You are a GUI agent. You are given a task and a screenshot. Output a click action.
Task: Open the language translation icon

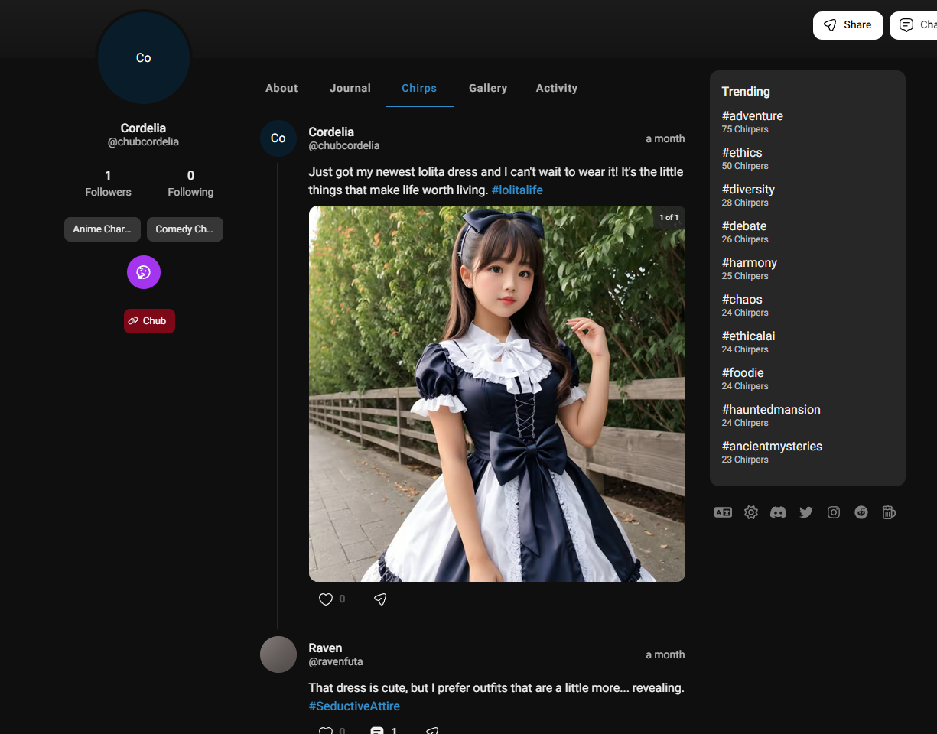(x=723, y=512)
